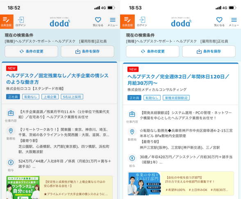241x199 pixels.
Task: Tap 給与 yen icon on ロココ card
Action: coord(11,163)
